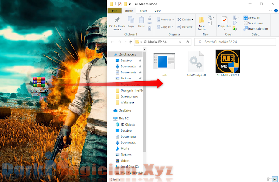Click Quick Access Toolbar properties checkmark icon
The height and width of the screenshot is (182, 279).
(119, 4)
